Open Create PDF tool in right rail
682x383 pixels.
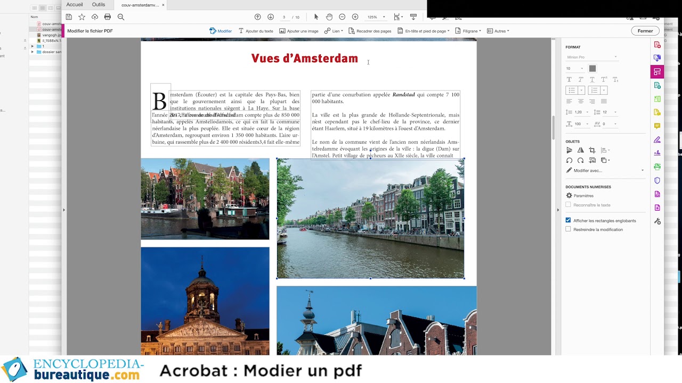[657, 45]
